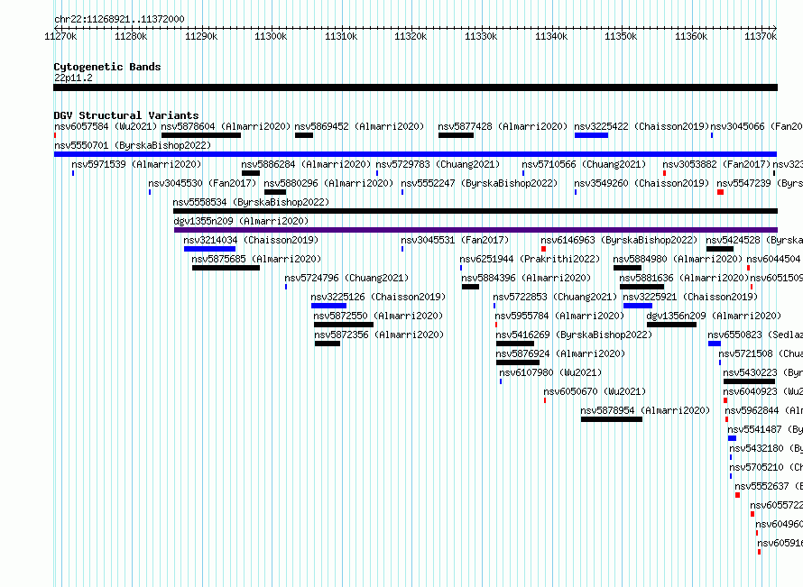The height and width of the screenshot is (587, 803).
Task: Select the 11270k ruler tick label
Action: click(60, 36)
